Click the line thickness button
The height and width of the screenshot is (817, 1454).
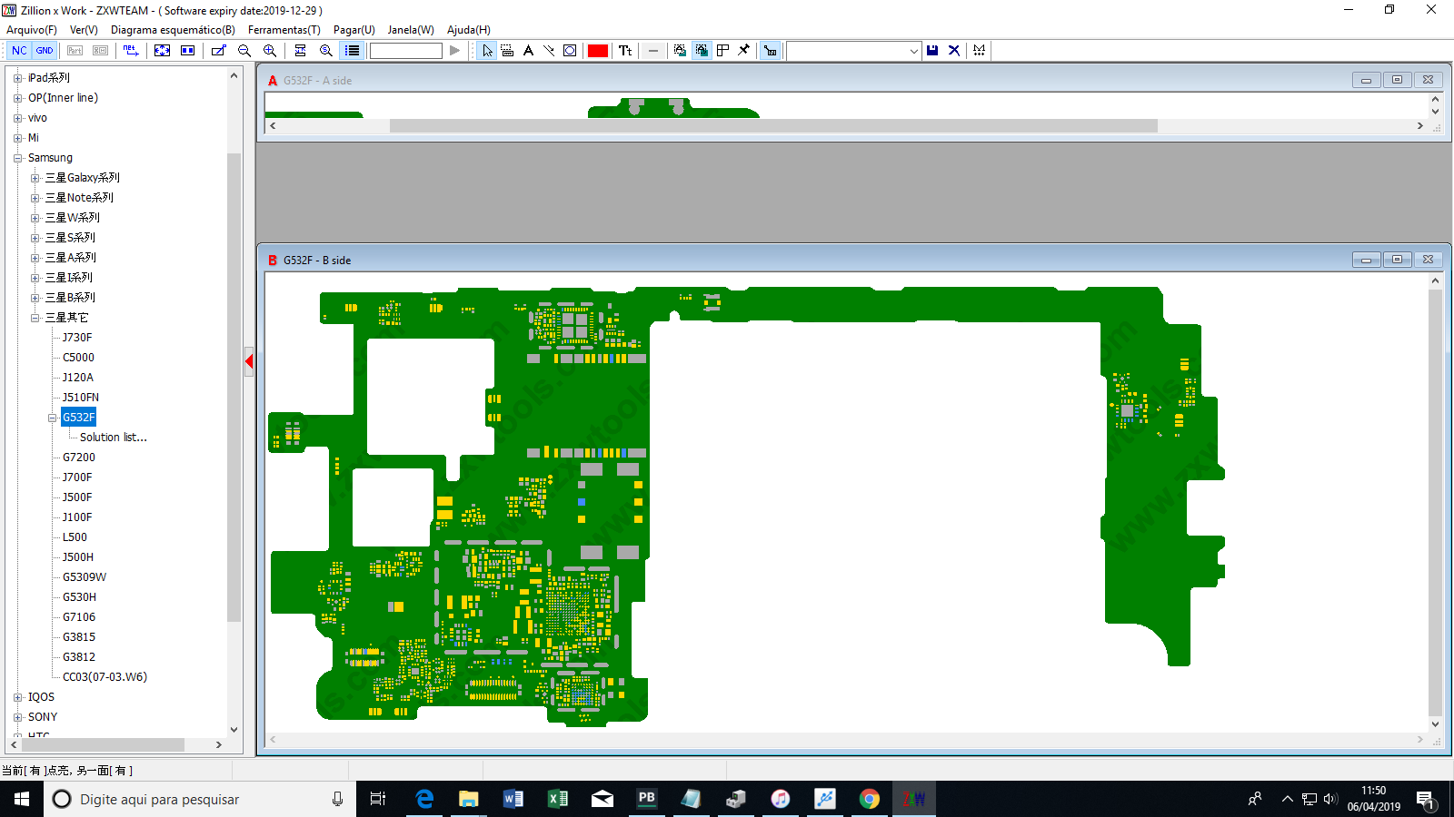(653, 51)
